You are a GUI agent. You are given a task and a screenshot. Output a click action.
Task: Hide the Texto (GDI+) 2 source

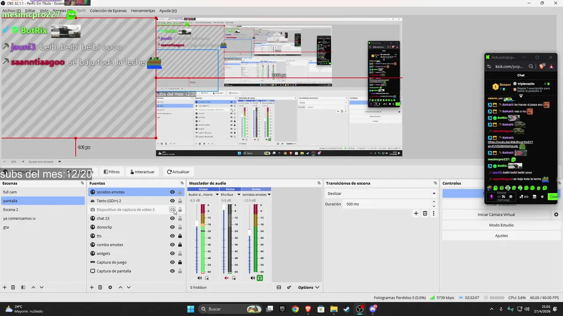[172, 201]
